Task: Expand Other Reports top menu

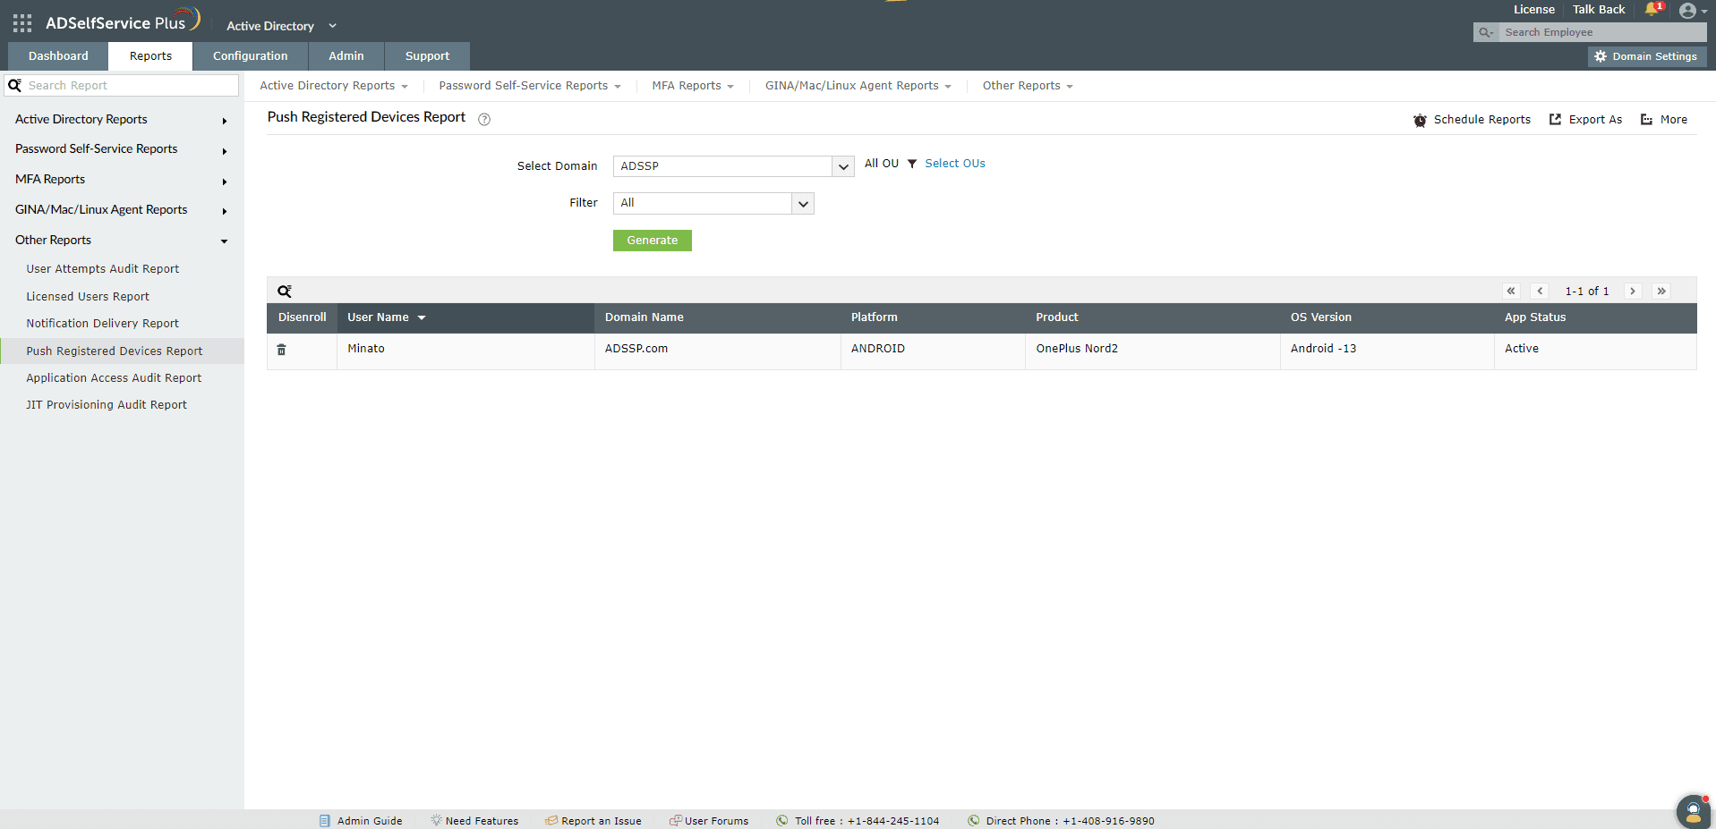Action: 1028,86
